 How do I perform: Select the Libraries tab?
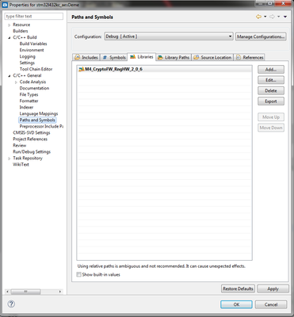(x=142, y=57)
